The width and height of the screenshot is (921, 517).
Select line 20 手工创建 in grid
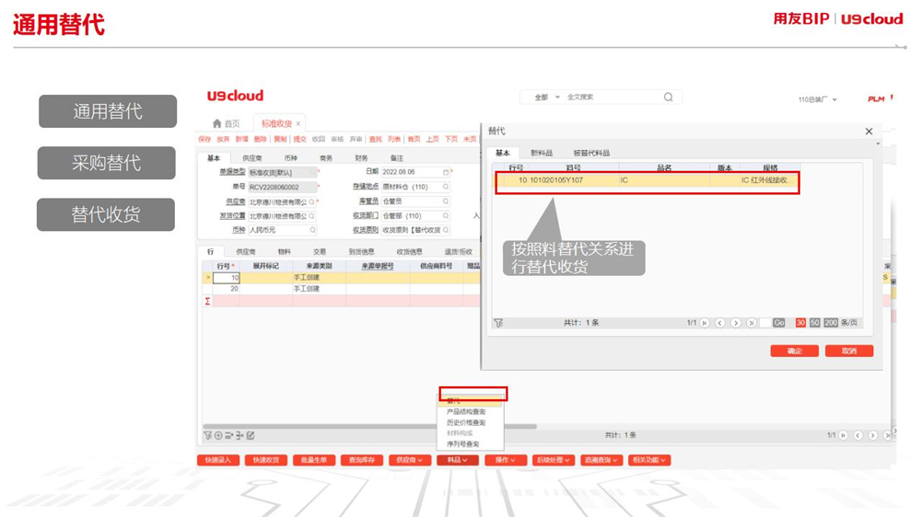[x=341, y=289]
